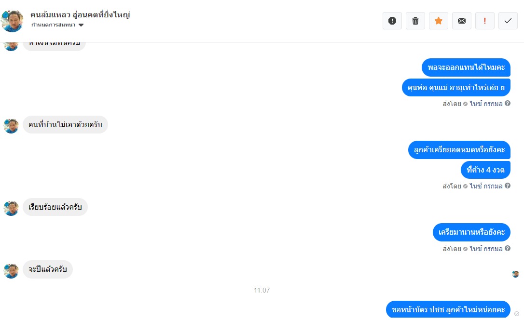Click help icon beside first 'ไนซ์ กรกมล' label
Viewport: 524px width, 320px height.
(x=507, y=104)
